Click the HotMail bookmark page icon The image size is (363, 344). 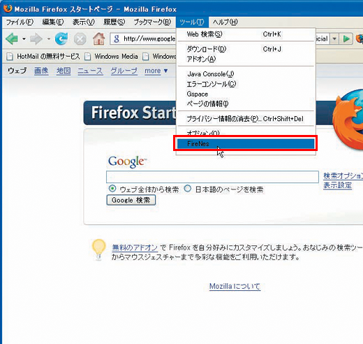(x=10, y=57)
